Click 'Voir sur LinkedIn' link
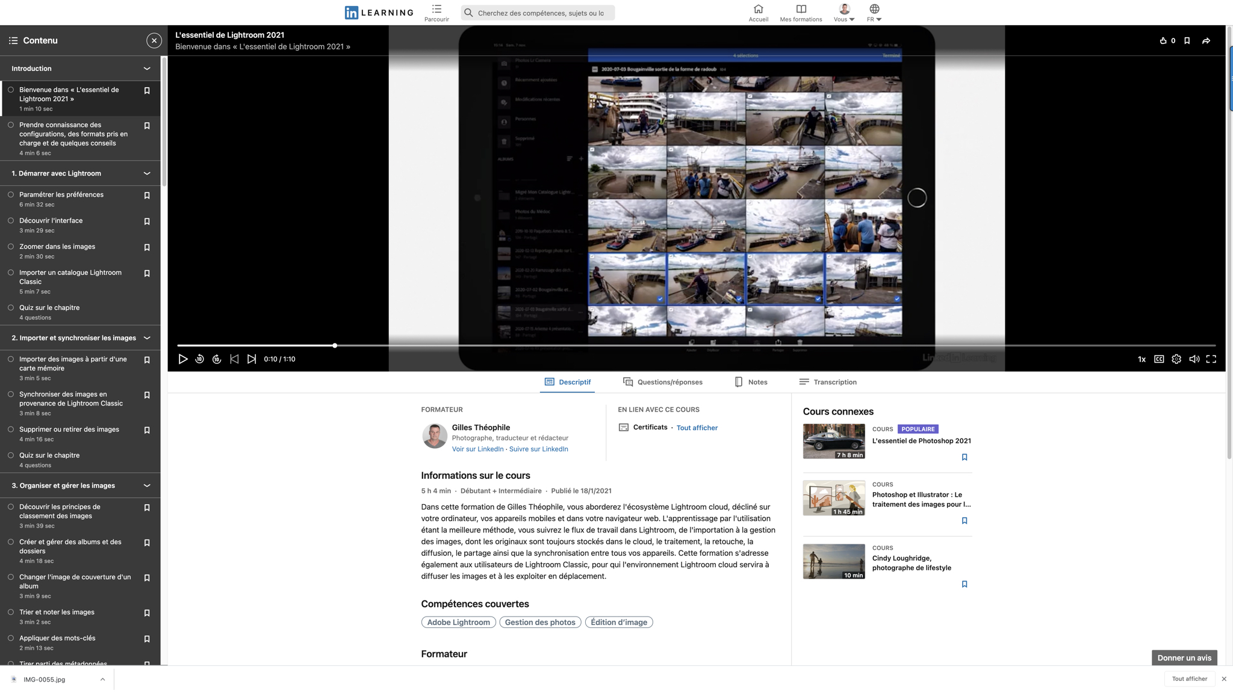This screenshot has width=1233, height=693. [x=477, y=449]
